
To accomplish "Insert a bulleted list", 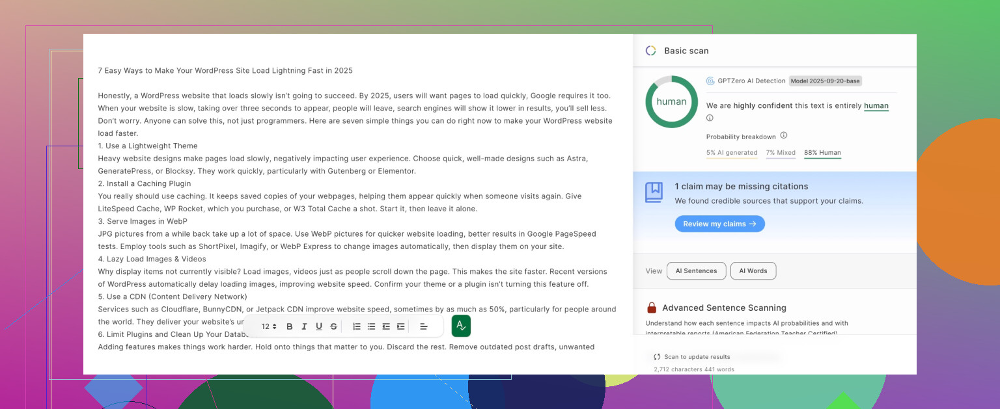I will [x=371, y=326].
